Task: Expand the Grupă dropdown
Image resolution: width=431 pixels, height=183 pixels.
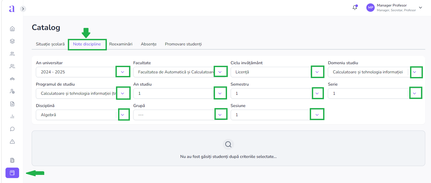Action: 220,115
